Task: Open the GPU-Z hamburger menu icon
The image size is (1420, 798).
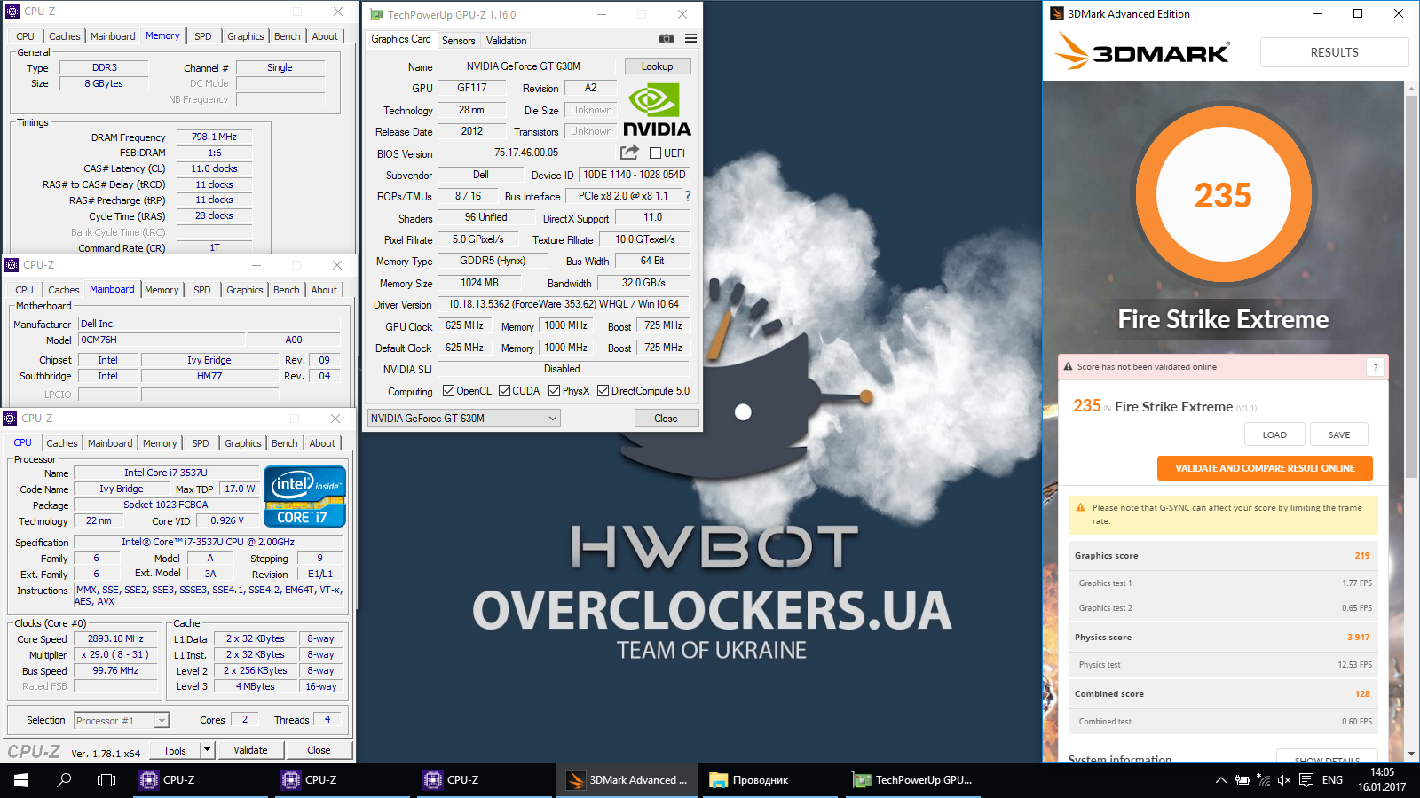Action: click(690, 38)
